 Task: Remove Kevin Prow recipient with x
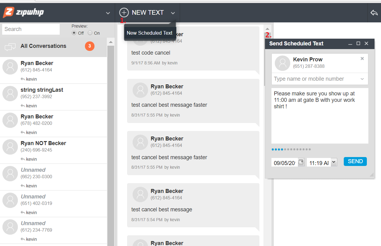(x=362, y=59)
